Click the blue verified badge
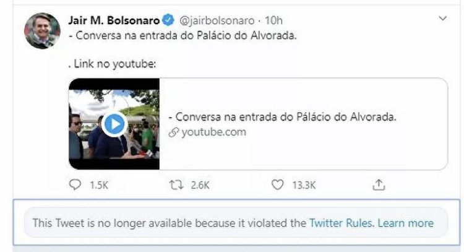 pos(168,20)
